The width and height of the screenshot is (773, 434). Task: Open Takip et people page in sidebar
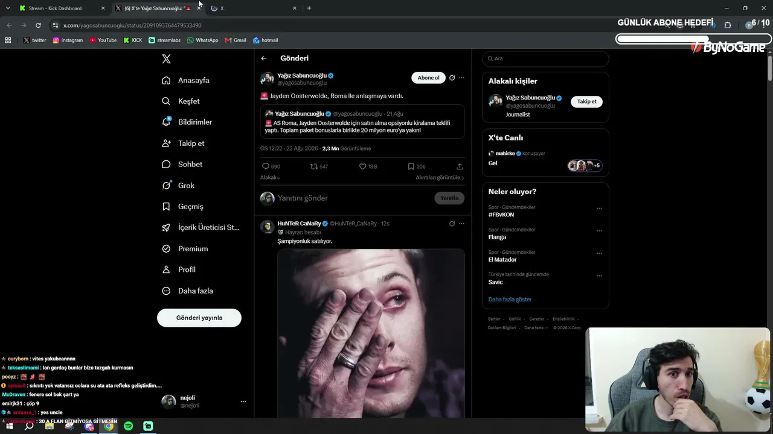tap(183, 143)
